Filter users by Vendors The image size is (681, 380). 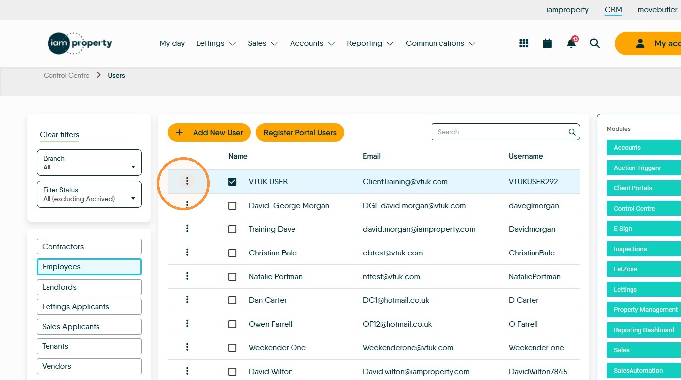coord(89,366)
